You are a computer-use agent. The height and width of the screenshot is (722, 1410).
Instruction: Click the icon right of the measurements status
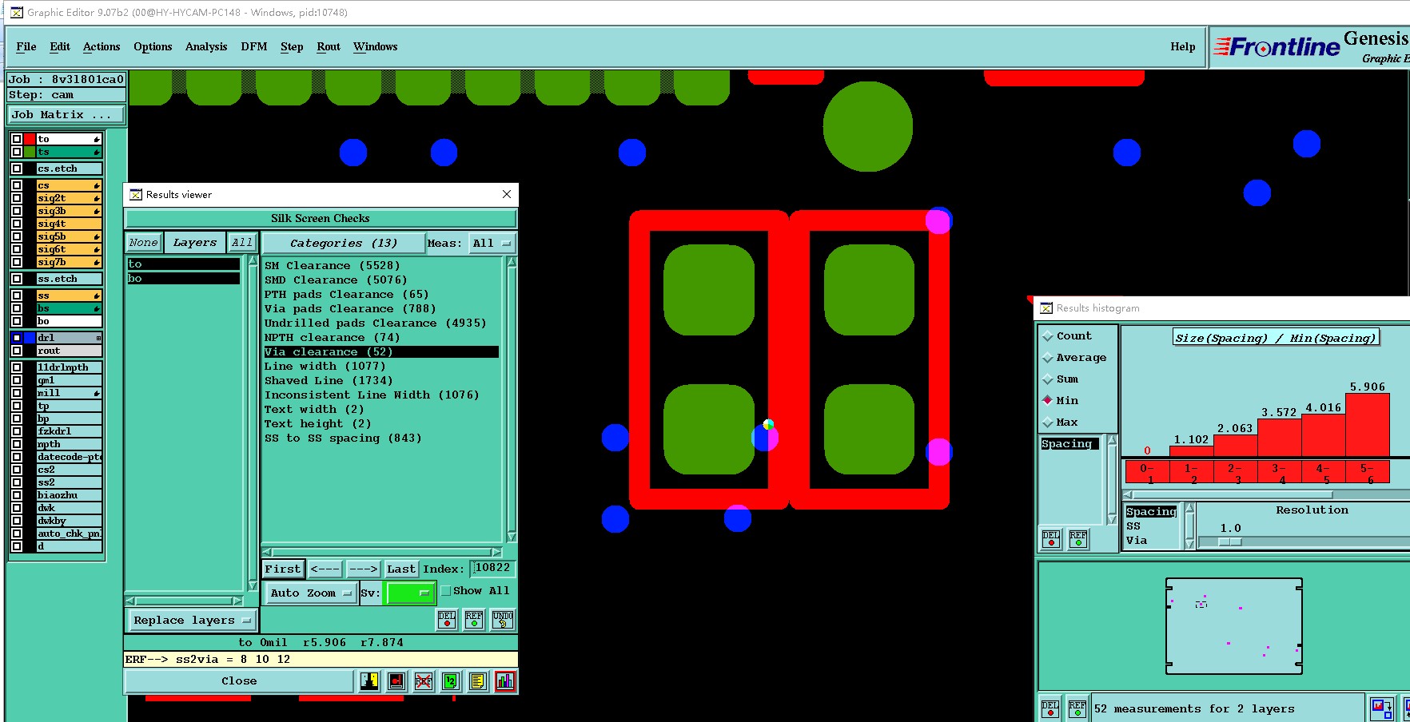click(1380, 708)
